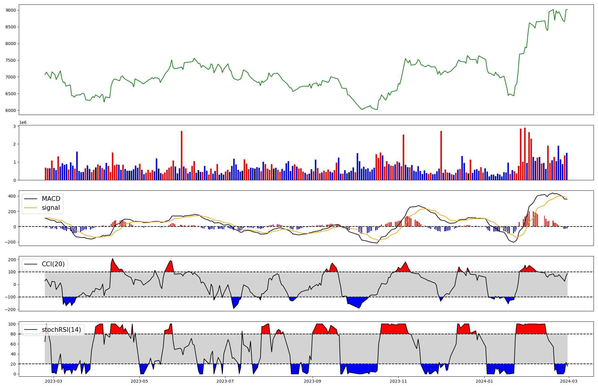Click the stochRSI(14) legend entry
Screen dimensions: 598x388
point(61,330)
